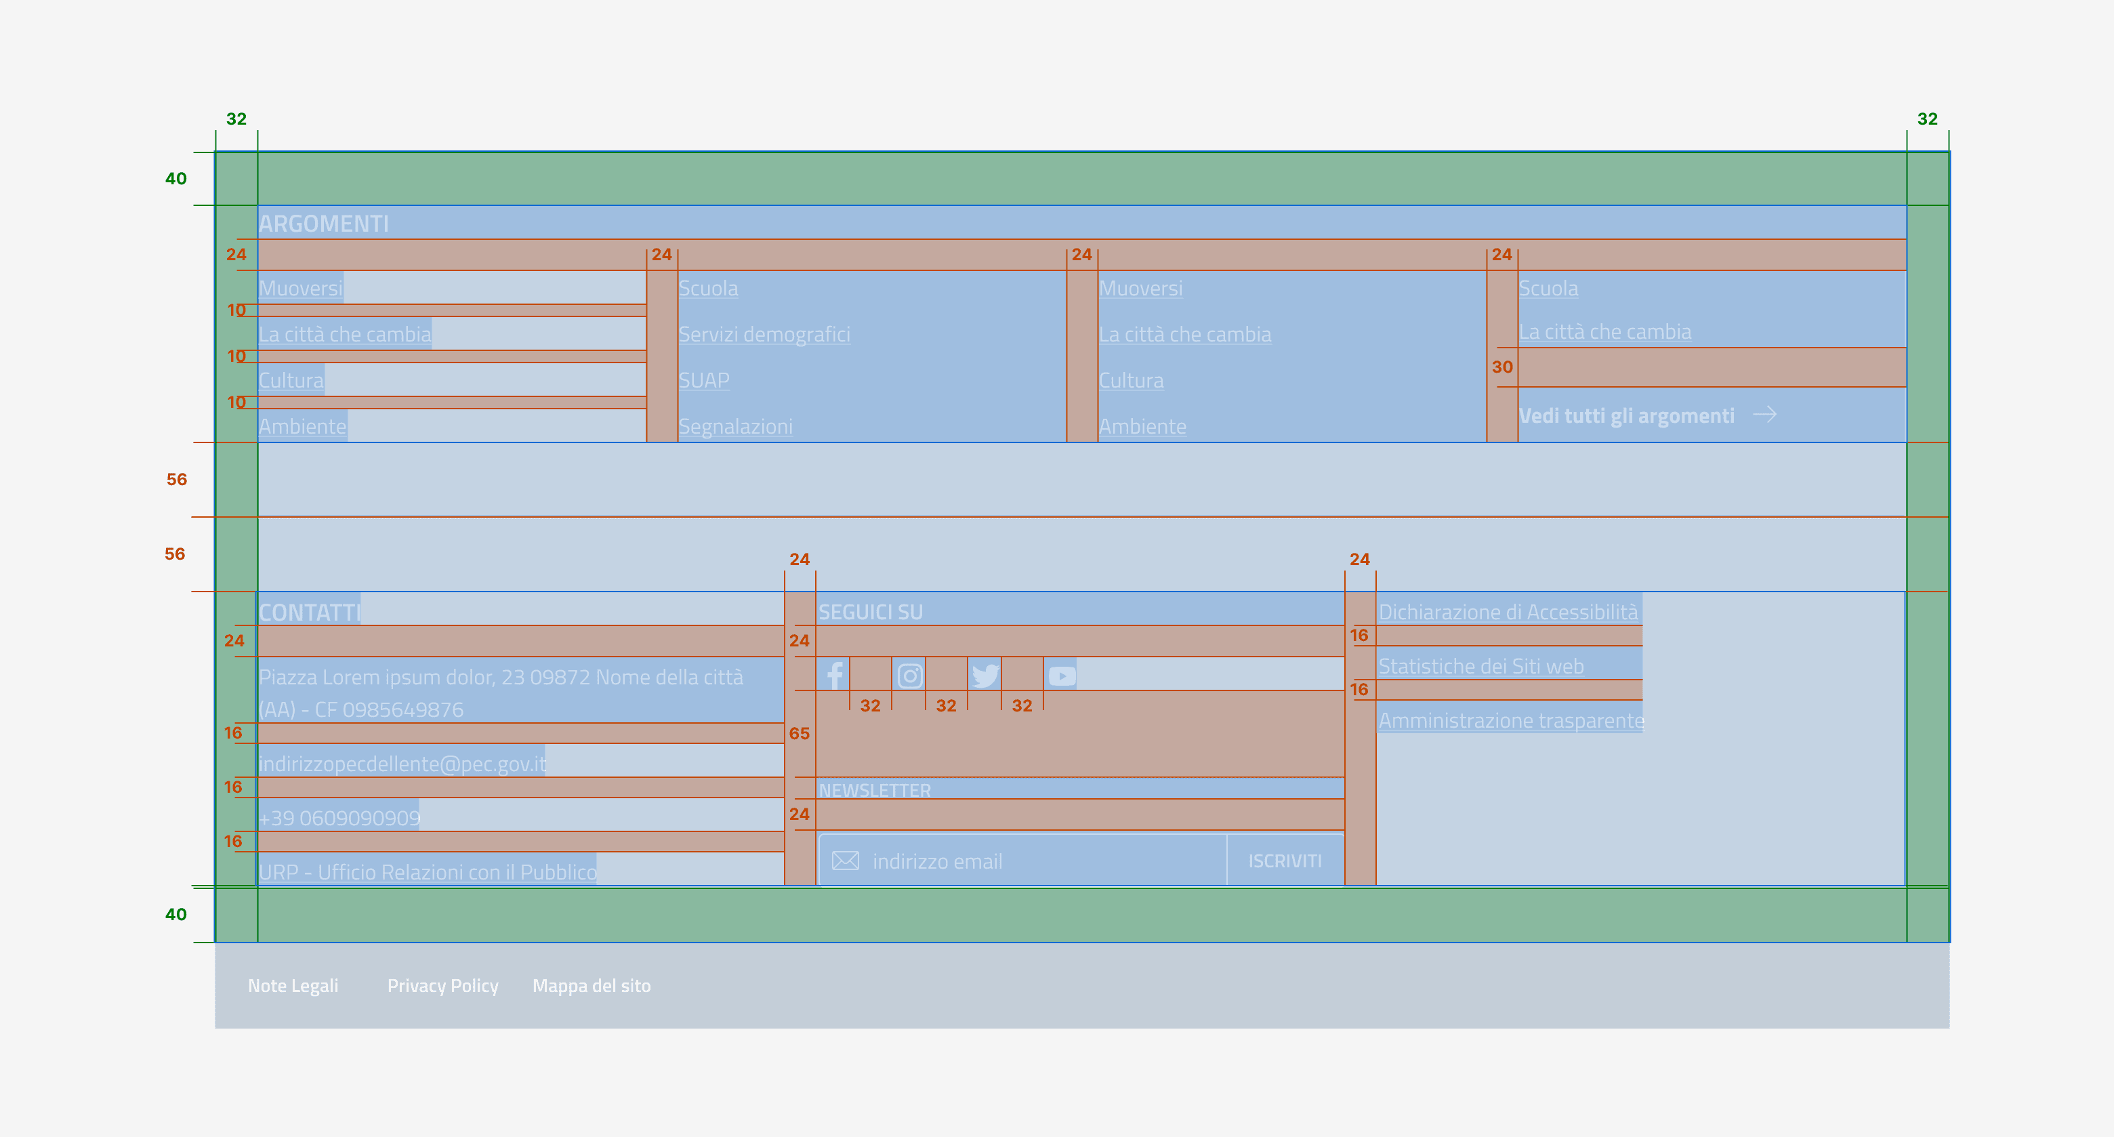Click the envelope icon in newsletter field
2114x1137 pixels.
point(846,861)
